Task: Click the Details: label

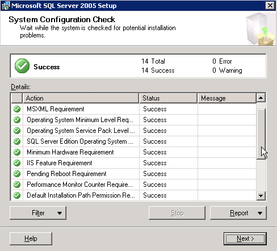Action: tap(20, 87)
